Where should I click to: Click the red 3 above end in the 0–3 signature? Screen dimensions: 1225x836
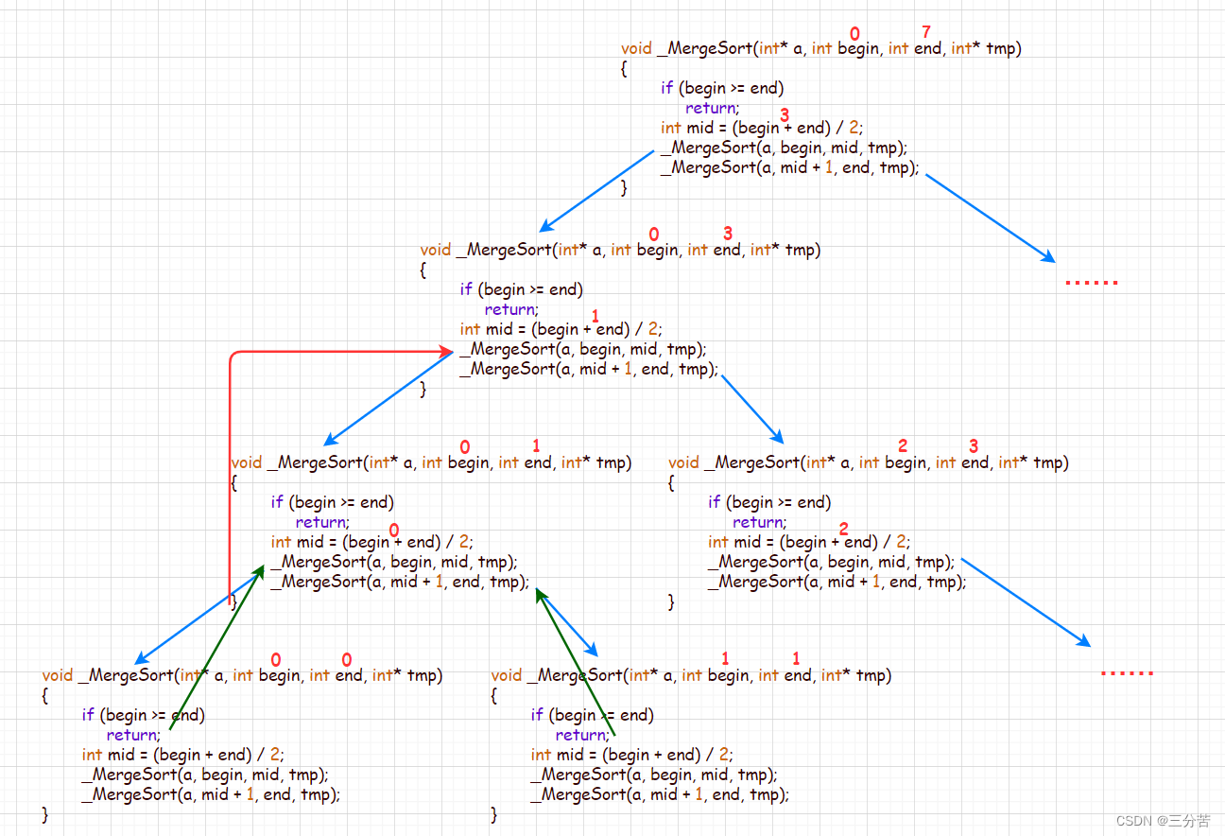728,234
